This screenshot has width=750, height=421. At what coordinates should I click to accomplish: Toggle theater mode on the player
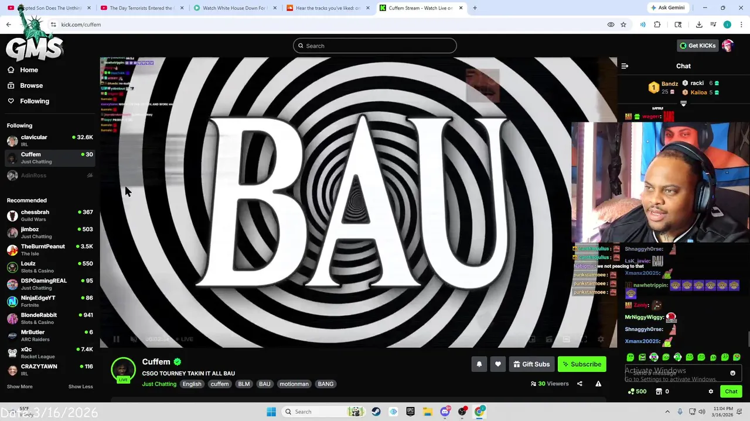coord(566,339)
